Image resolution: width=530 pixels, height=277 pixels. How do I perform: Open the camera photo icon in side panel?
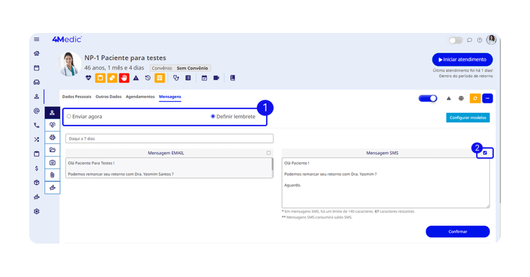pyautogui.click(x=52, y=162)
